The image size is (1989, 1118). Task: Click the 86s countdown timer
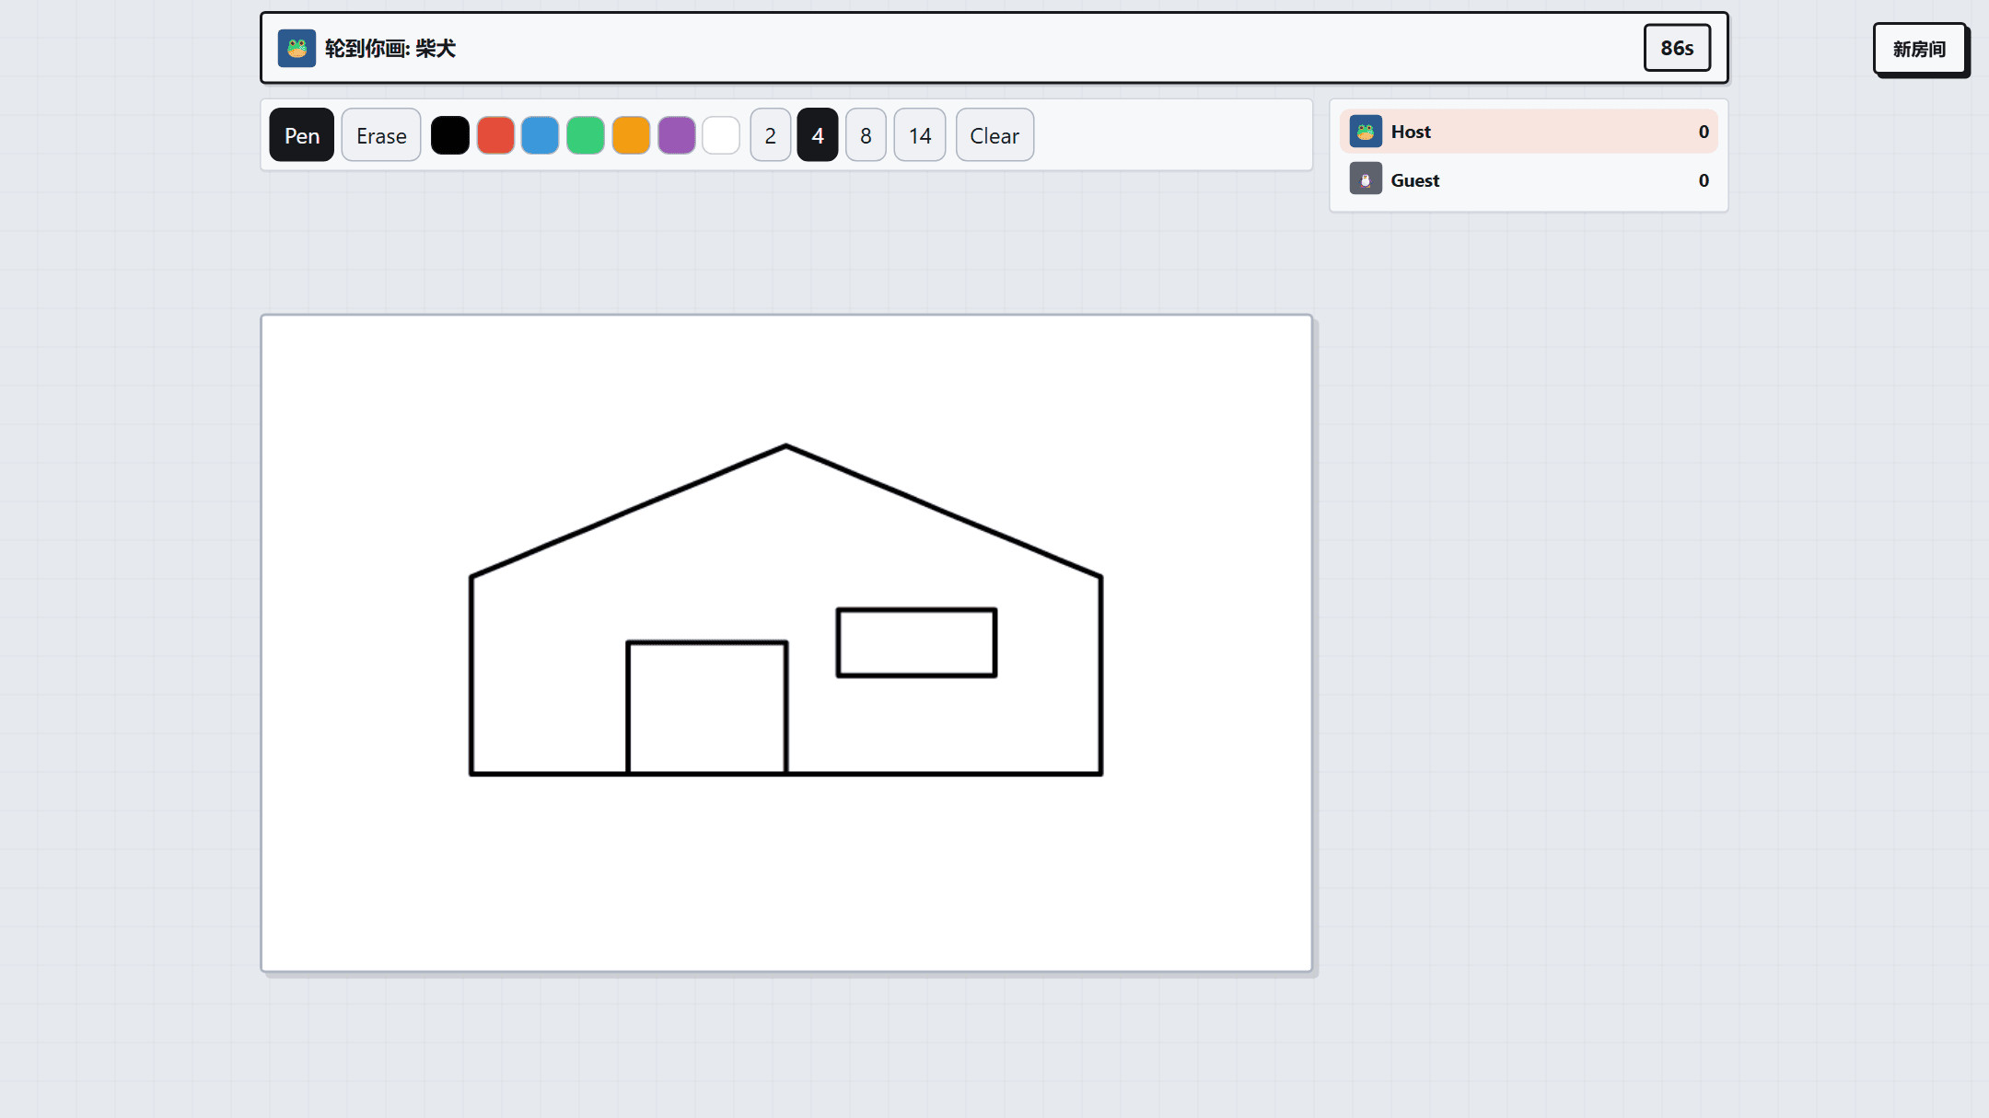pos(1677,48)
